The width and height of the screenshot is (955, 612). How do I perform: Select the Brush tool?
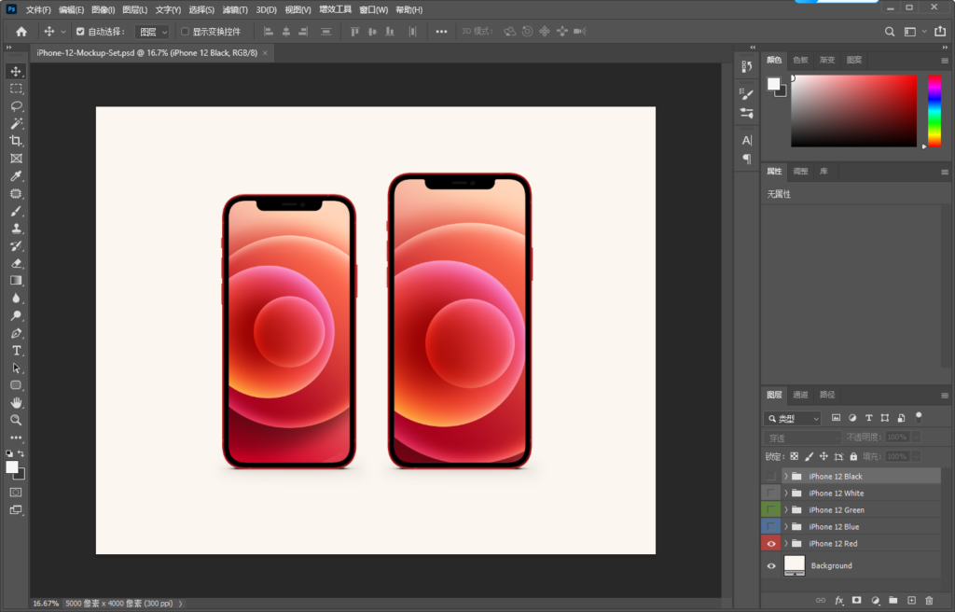16,211
